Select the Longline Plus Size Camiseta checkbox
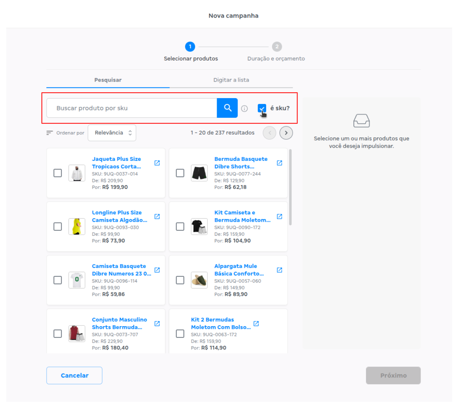The image size is (455, 405). [58, 226]
